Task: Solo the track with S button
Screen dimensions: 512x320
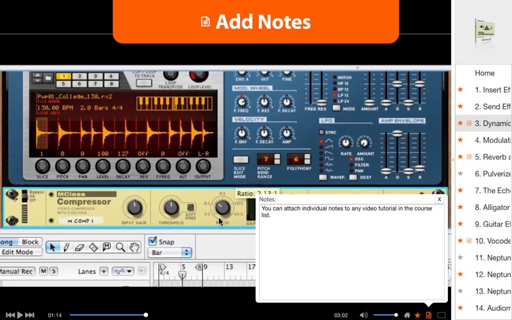Action: tap(54, 271)
